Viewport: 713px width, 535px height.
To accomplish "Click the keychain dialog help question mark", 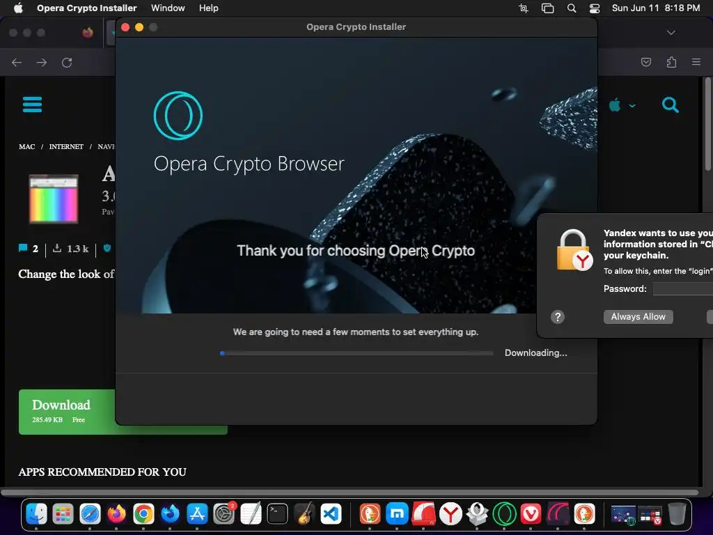I will pos(558,317).
